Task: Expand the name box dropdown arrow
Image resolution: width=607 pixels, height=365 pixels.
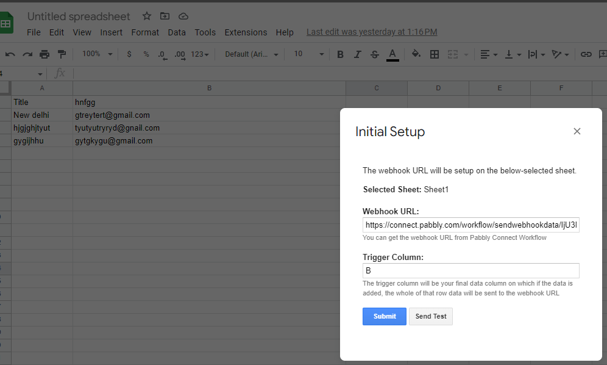Action: [x=40, y=74]
